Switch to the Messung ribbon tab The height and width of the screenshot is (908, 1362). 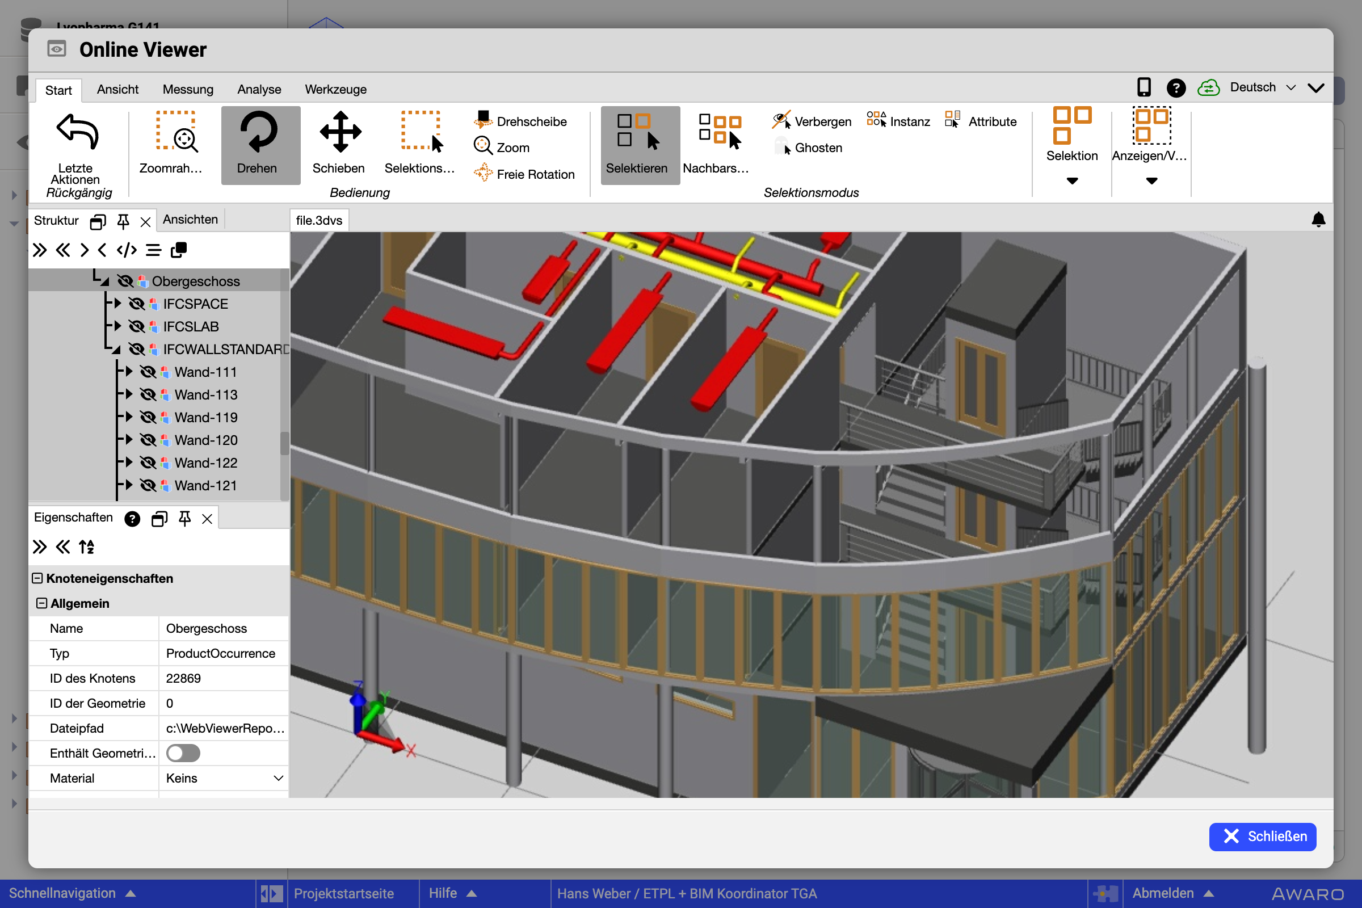(x=188, y=89)
